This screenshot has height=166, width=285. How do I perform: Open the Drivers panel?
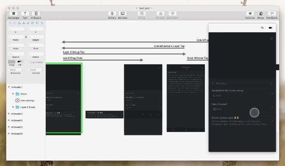(112, 14)
